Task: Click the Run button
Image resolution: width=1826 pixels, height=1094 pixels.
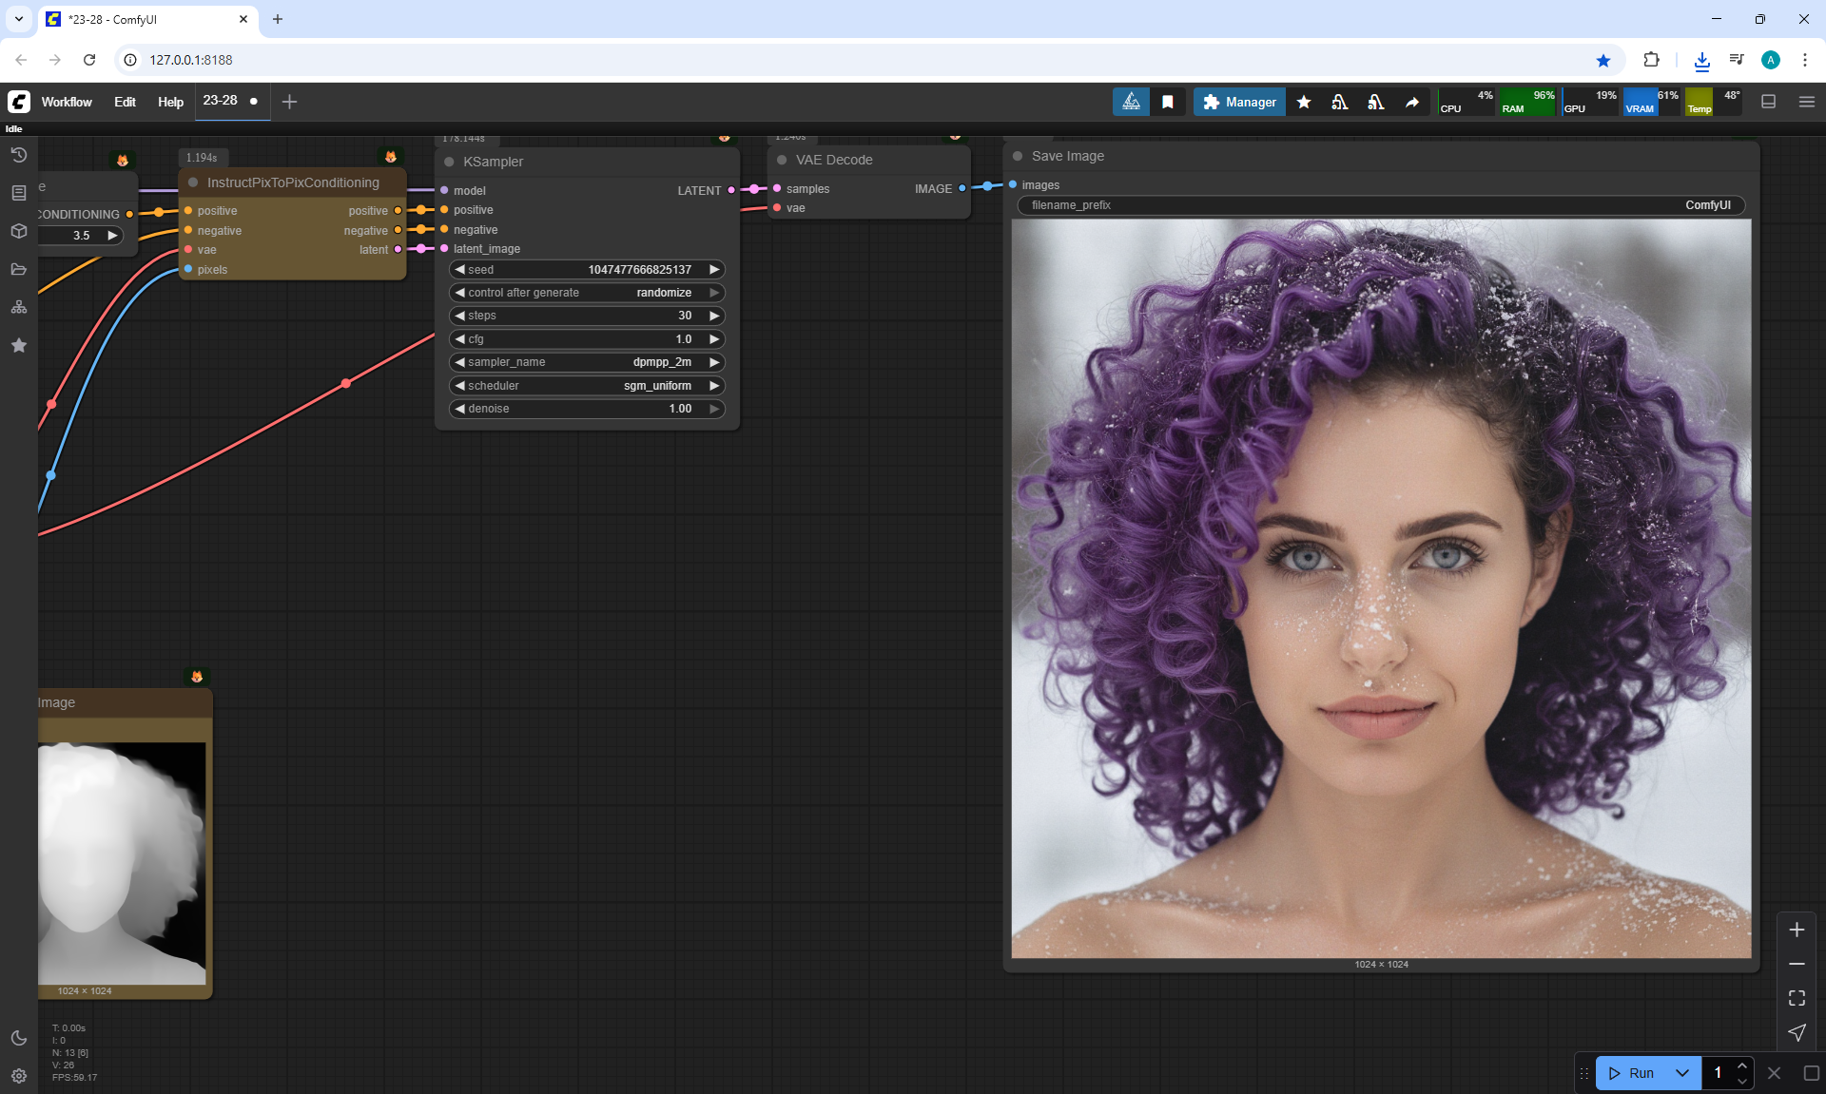Action: [1632, 1073]
